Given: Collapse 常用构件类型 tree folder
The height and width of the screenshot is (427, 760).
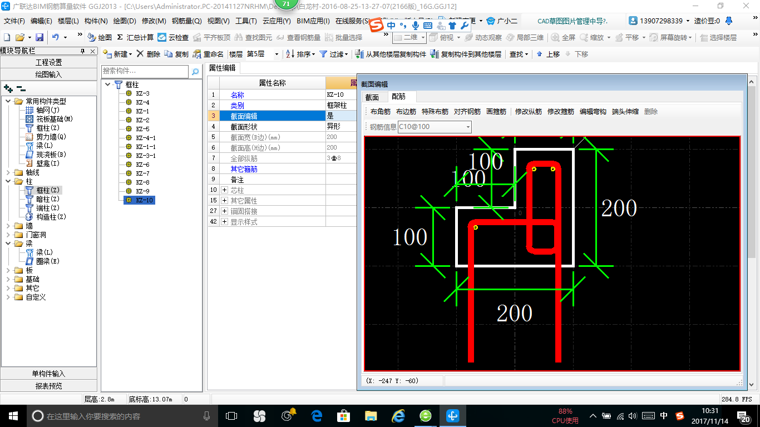Looking at the screenshot, I should point(8,101).
